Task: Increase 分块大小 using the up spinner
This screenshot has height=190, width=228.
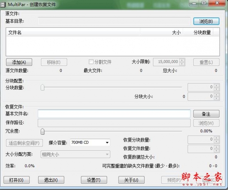Action: pyautogui.click(x=217, y=95)
